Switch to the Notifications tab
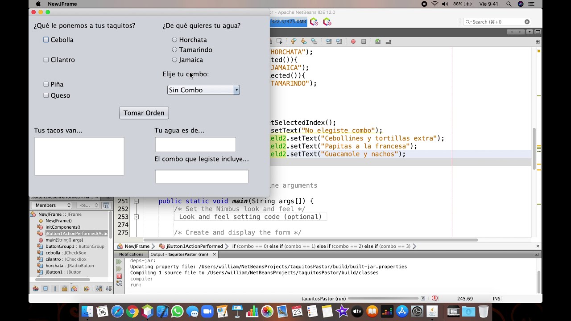 [x=131, y=254]
